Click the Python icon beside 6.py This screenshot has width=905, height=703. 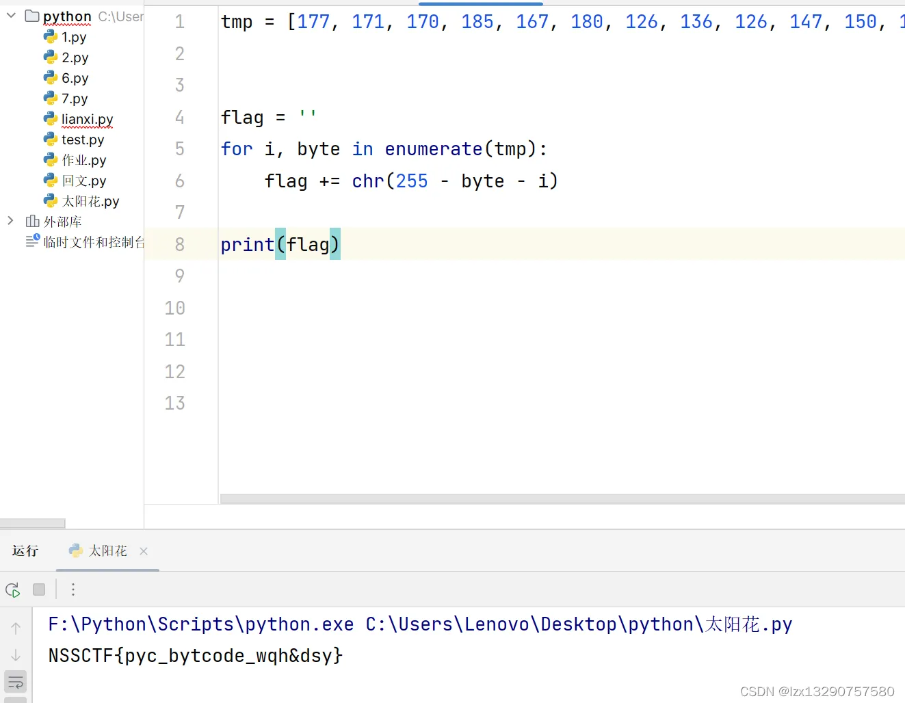(x=51, y=78)
